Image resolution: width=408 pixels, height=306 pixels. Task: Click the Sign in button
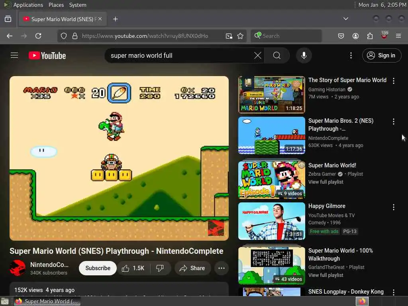[382, 55]
